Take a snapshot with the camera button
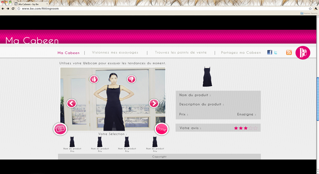Image resolution: width=319 pixels, height=174 pixels. [60, 129]
